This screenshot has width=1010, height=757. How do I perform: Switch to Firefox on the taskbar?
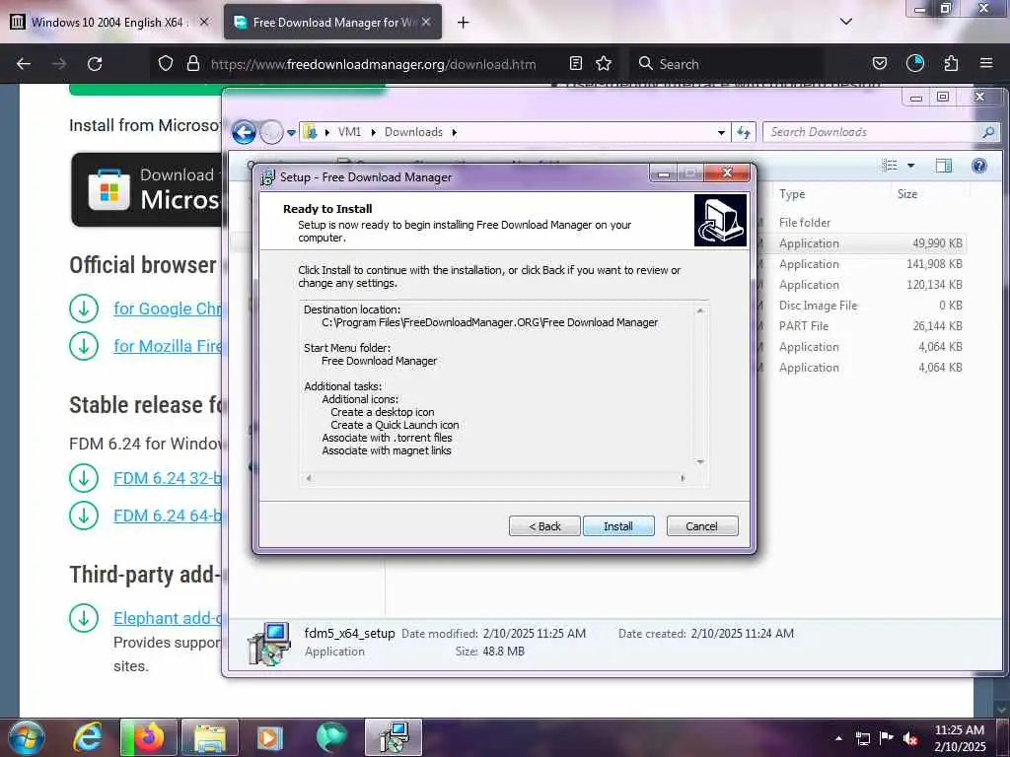[149, 737]
